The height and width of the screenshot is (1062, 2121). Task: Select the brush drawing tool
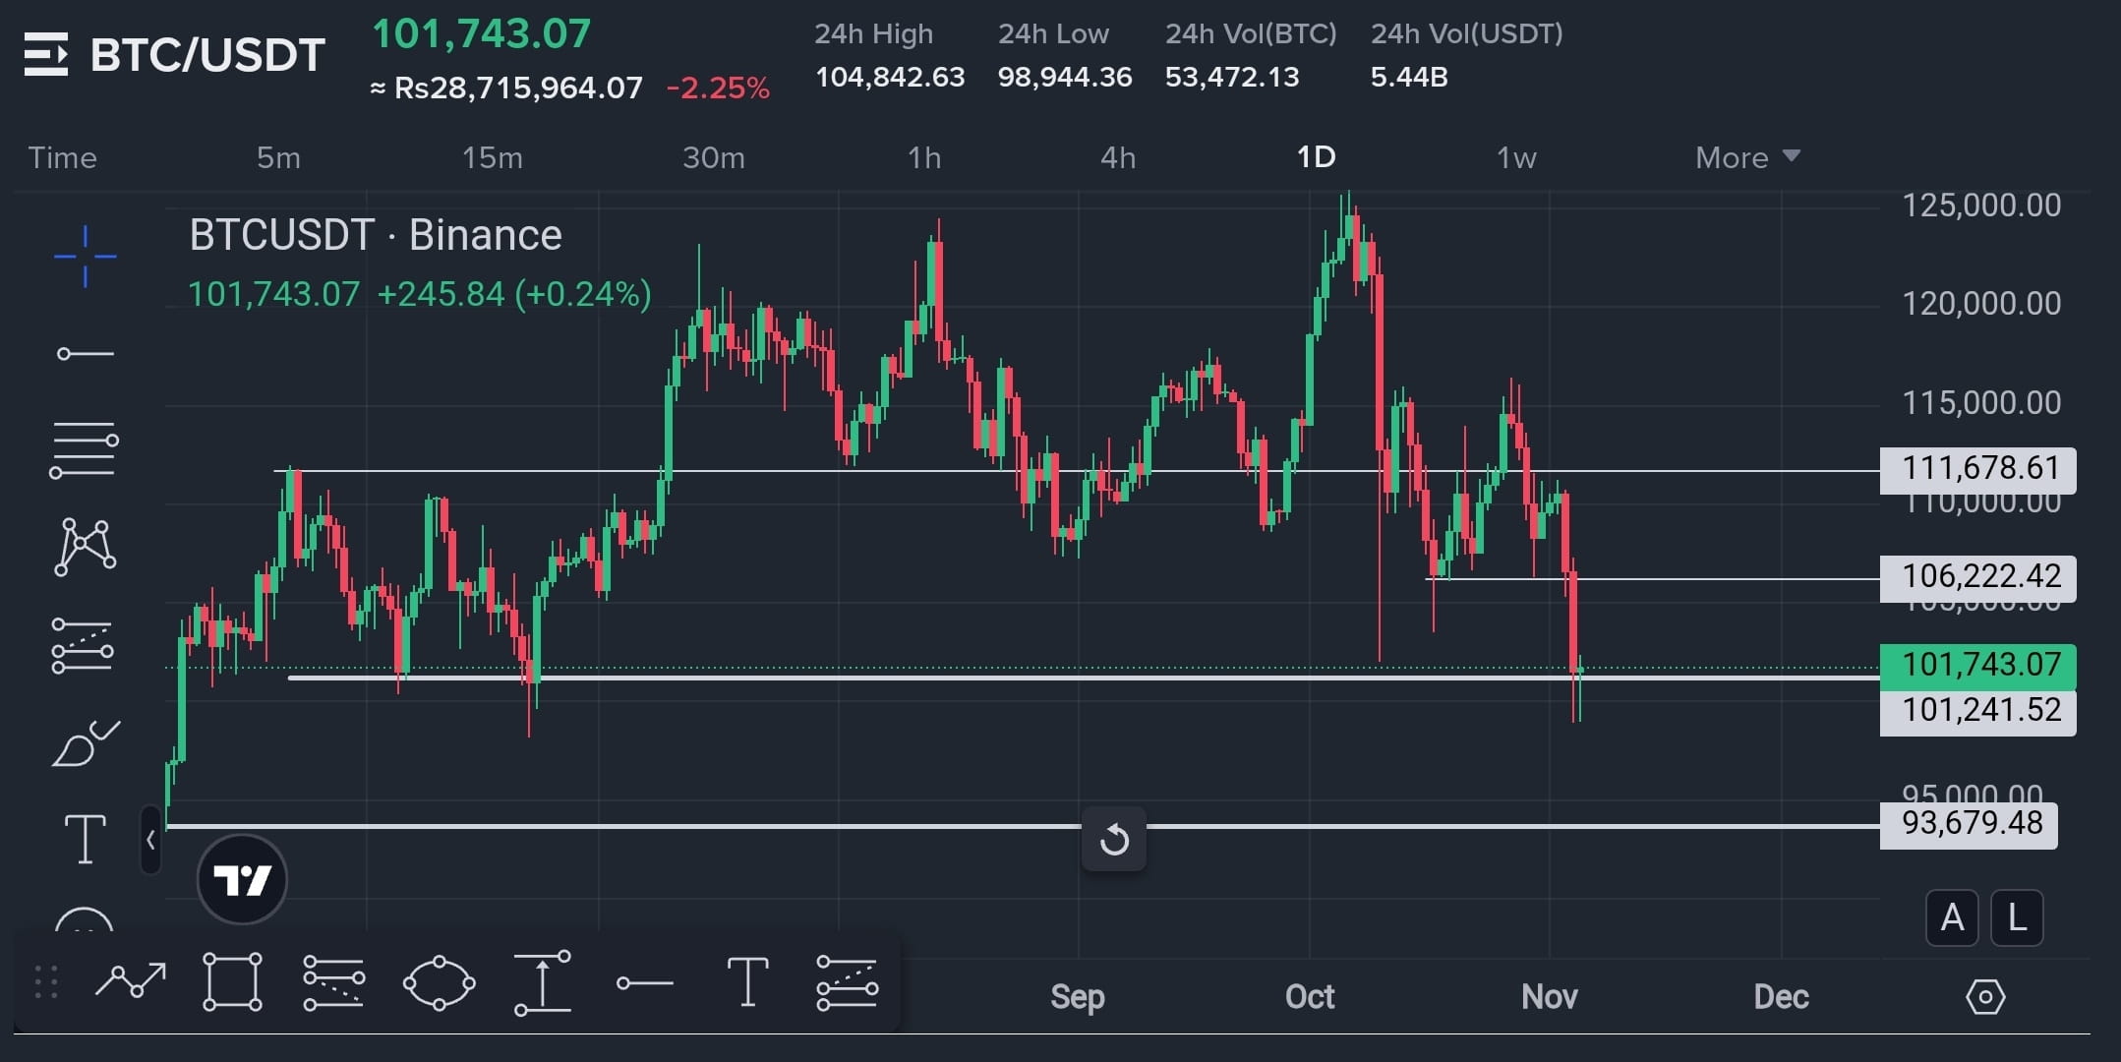tap(86, 743)
